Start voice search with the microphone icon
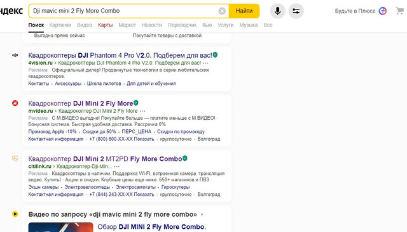 point(277,11)
